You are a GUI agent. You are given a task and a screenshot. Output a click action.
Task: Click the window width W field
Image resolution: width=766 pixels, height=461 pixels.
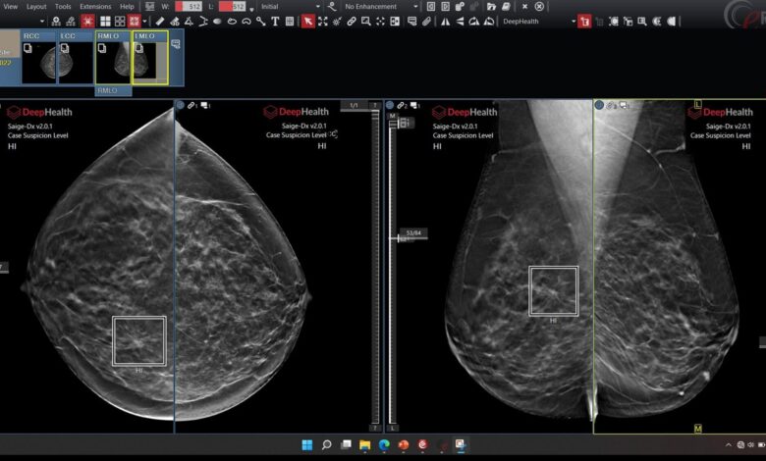[x=189, y=6]
